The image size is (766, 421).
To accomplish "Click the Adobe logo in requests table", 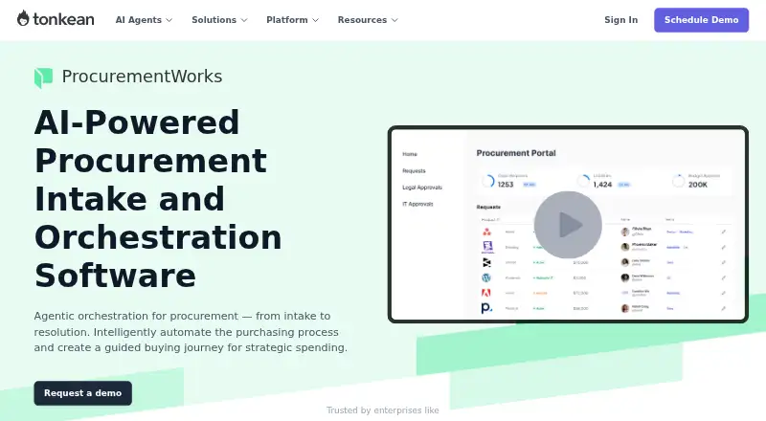I will (x=486, y=293).
